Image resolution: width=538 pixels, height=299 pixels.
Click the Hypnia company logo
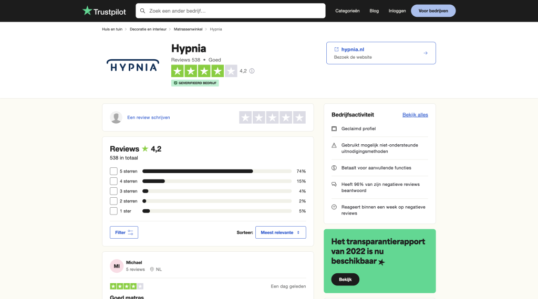point(133,66)
